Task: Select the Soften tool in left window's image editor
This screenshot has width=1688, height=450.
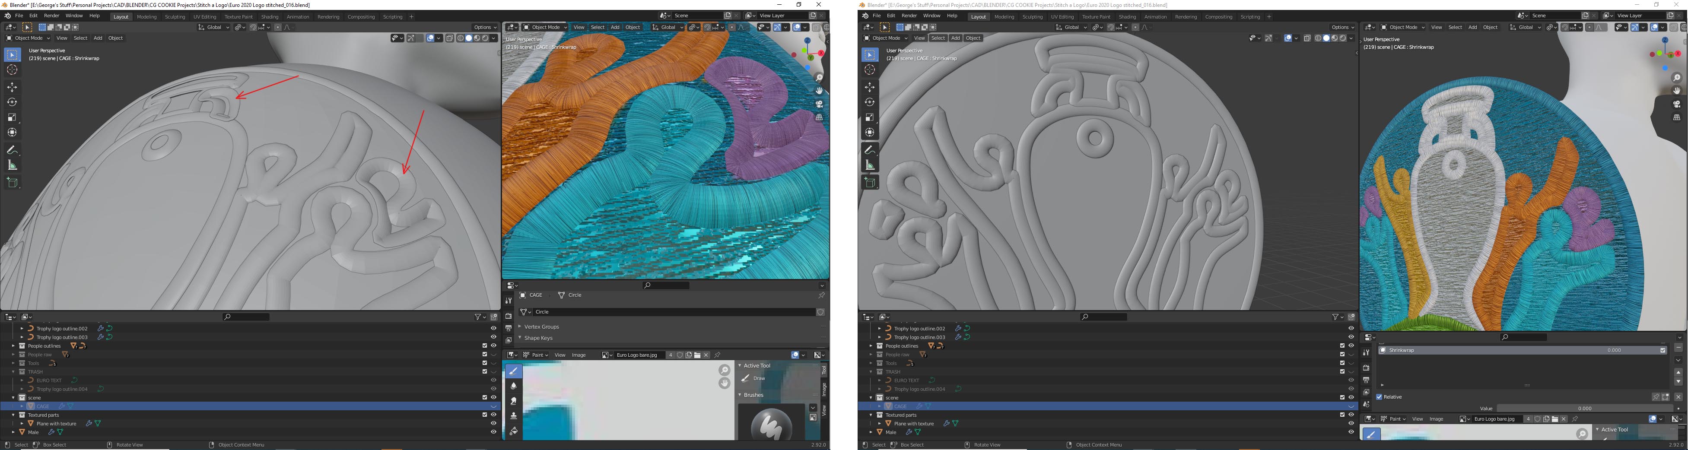Action: coord(514,387)
